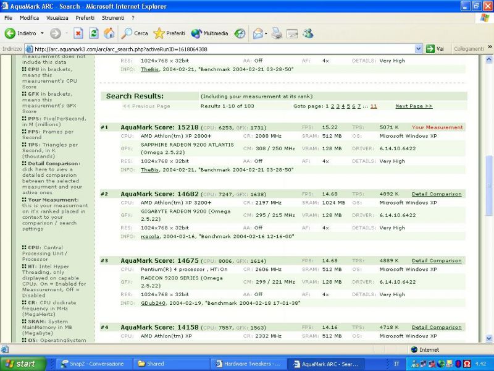Stop page loading with the red X
This screenshot has height=371, width=494.
(78, 33)
